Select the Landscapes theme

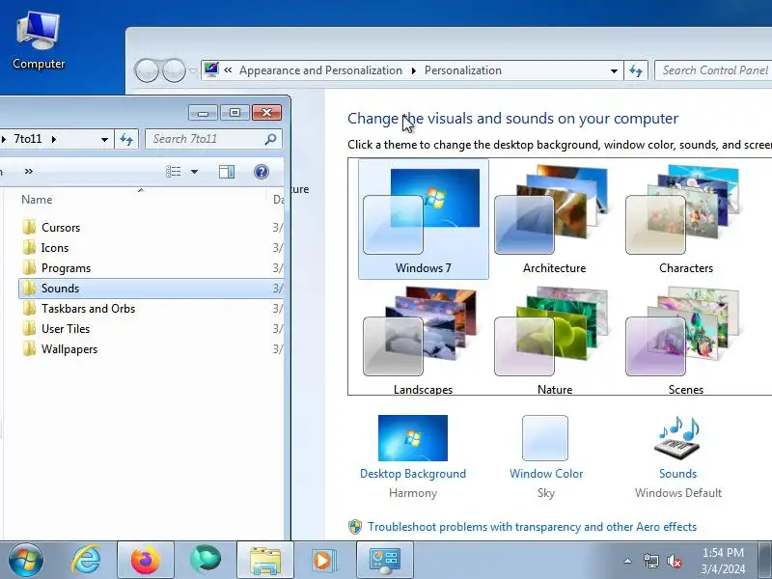424,340
